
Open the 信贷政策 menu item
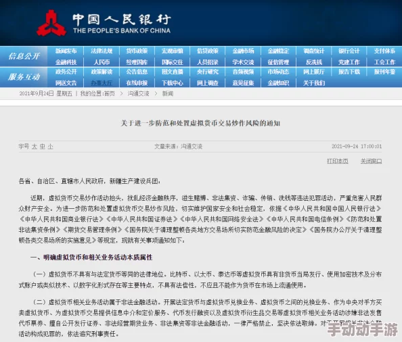point(208,51)
